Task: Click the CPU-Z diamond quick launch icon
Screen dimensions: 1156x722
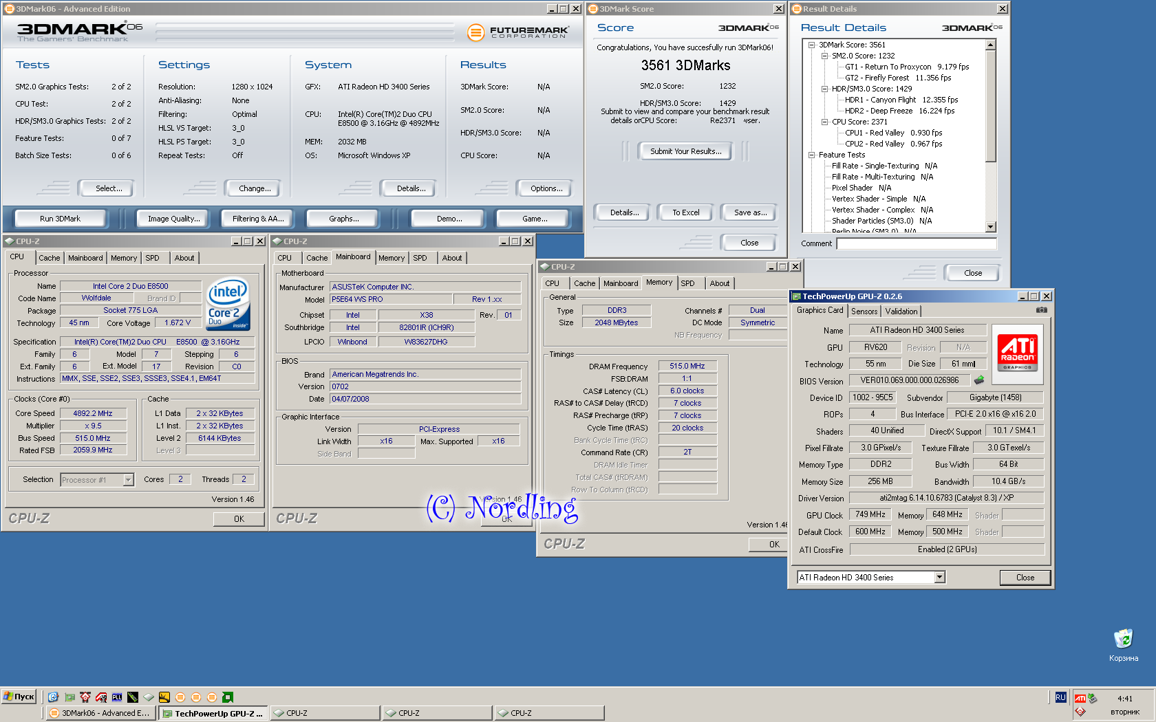Action: 149,697
